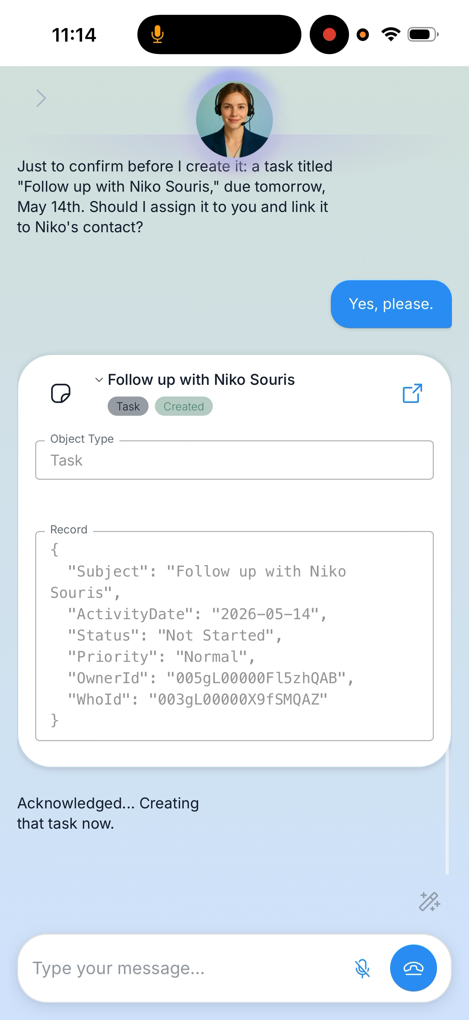The image size is (469, 1020).
Task: Open task record in external view
Action: pyautogui.click(x=412, y=393)
